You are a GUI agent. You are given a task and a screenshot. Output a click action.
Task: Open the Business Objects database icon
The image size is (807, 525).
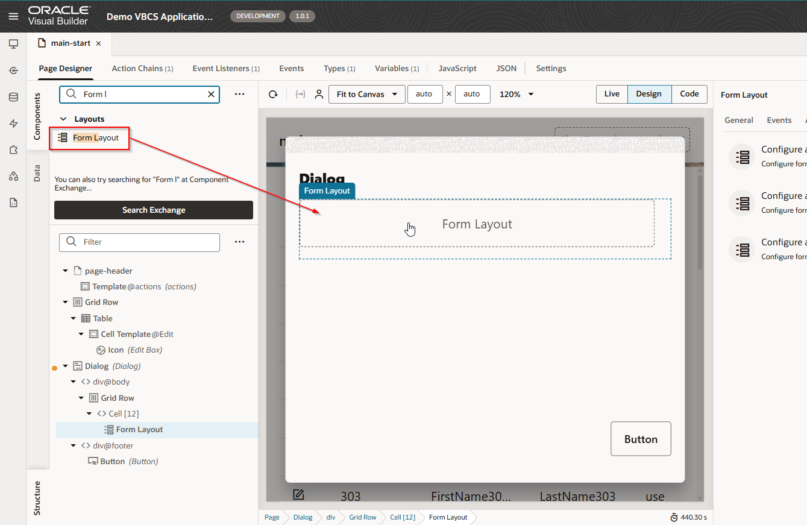pos(13,97)
